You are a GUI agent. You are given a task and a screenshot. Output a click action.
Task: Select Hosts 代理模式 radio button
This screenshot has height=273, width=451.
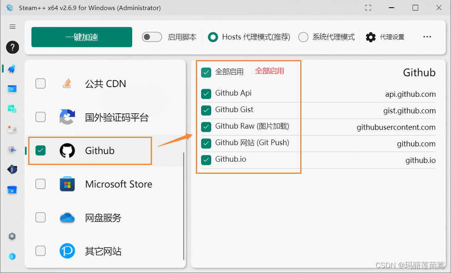213,37
